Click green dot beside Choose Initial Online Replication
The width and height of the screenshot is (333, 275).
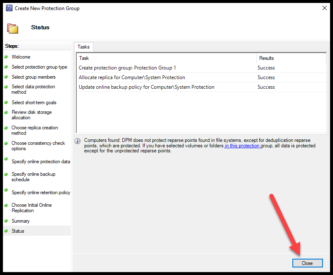point(6,205)
